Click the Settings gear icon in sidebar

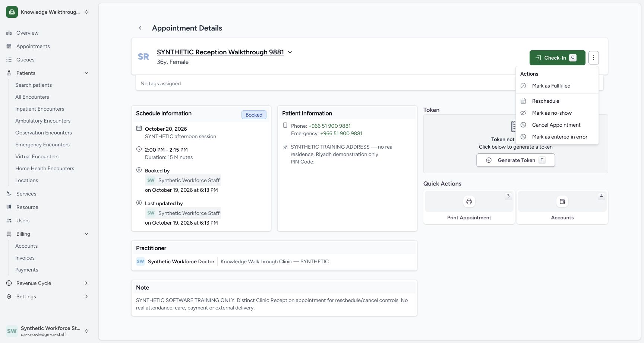tap(9, 296)
